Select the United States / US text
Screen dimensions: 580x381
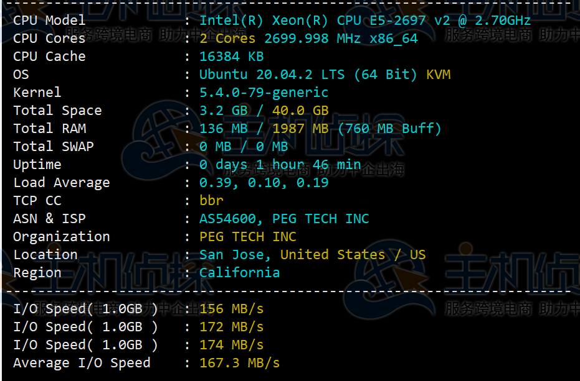(x=353, y=255)
